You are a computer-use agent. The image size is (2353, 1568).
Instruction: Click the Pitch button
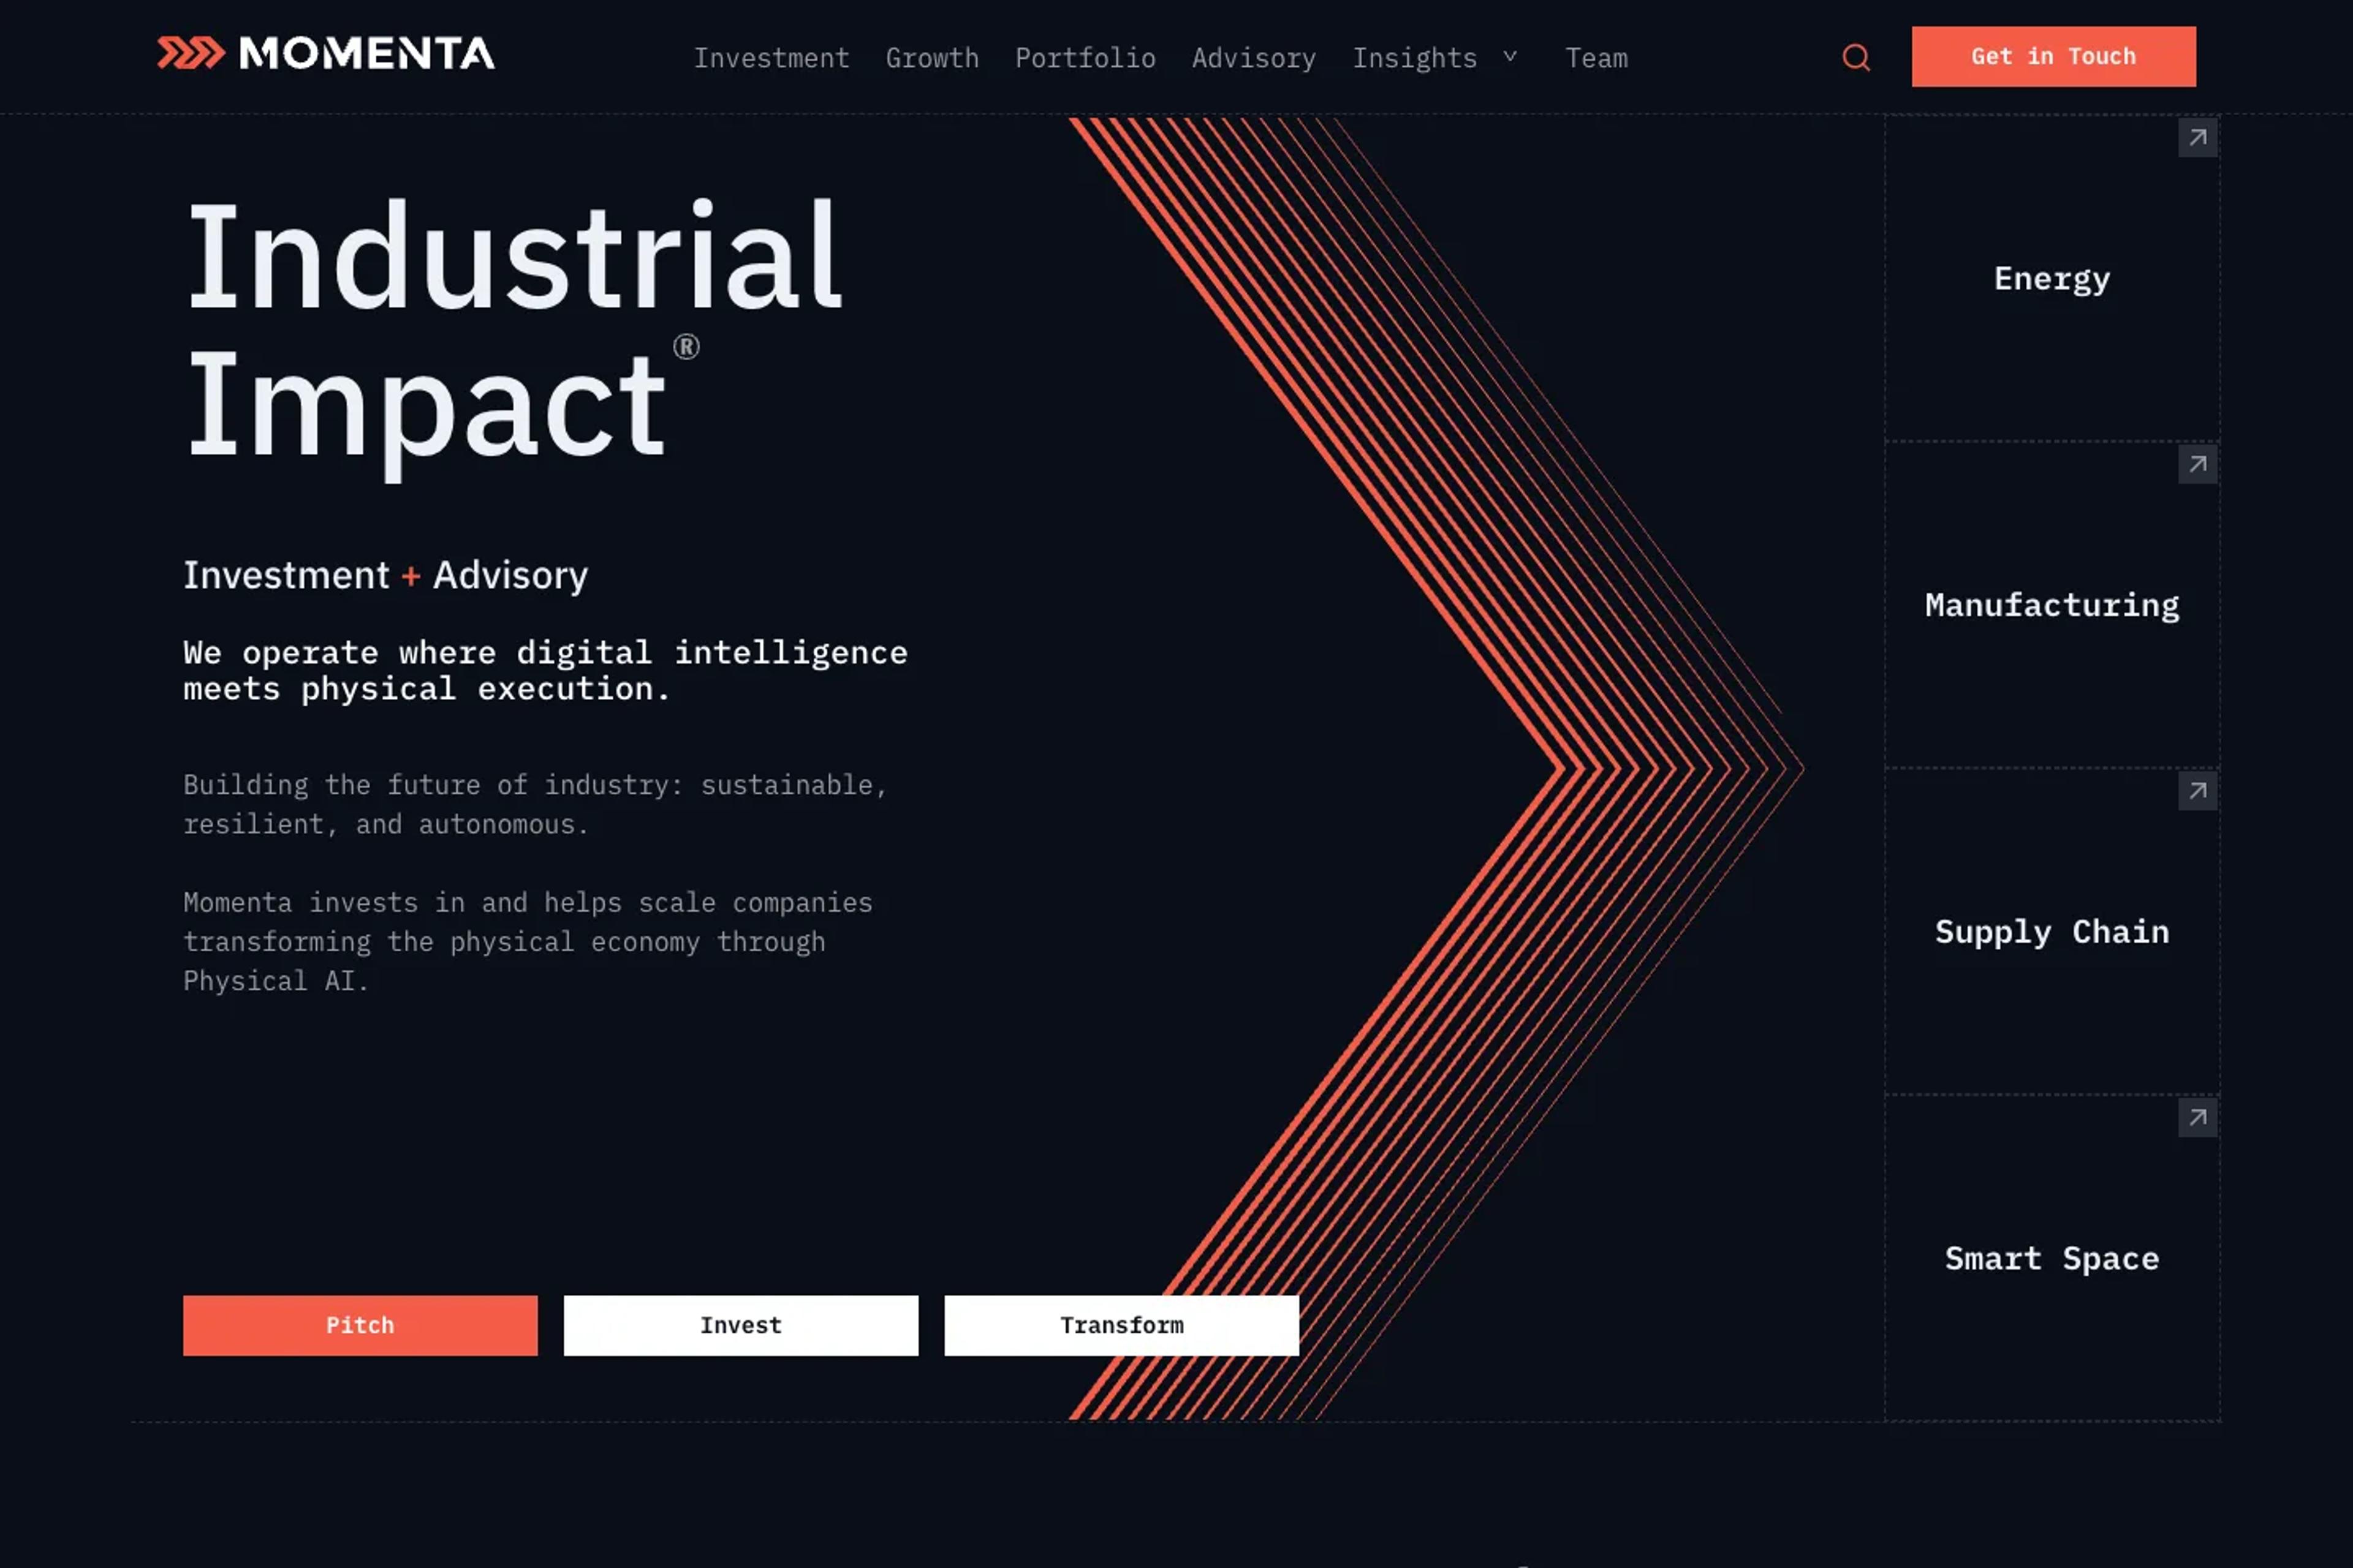[x=360, y=1325]
